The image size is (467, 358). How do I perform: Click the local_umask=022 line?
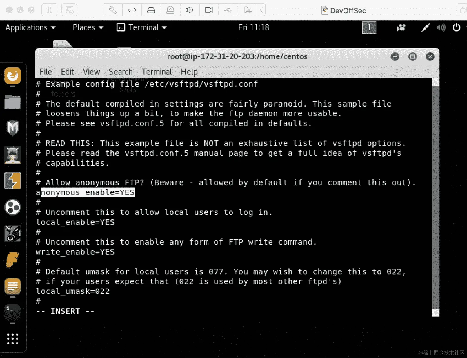coord(73,291)
